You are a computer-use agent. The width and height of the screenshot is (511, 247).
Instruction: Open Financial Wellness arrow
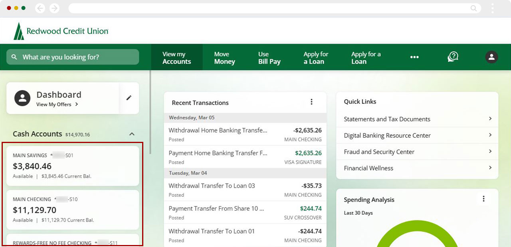click(490, 168)
